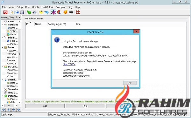This screenshot has height=118, width=191.
Task: Sort by Density (kg/m^3) column header
Action: [x=61, y=24]
